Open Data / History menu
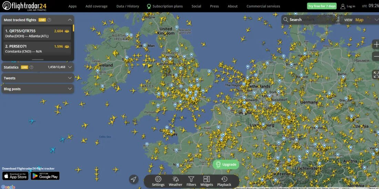This screenshot has height=189, width=379. [x=127, y=6]
